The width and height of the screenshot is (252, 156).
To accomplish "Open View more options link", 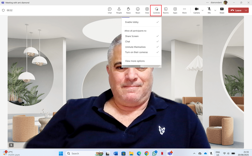I will [135, 61].
